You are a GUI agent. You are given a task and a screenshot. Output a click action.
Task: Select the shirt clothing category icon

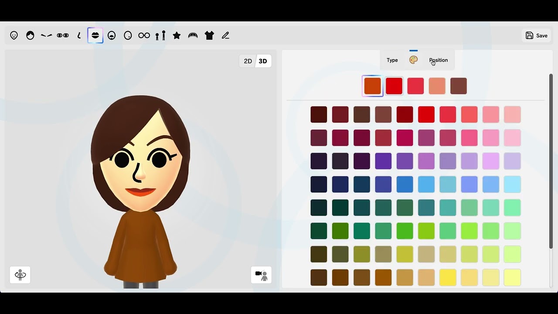(209, 36)
